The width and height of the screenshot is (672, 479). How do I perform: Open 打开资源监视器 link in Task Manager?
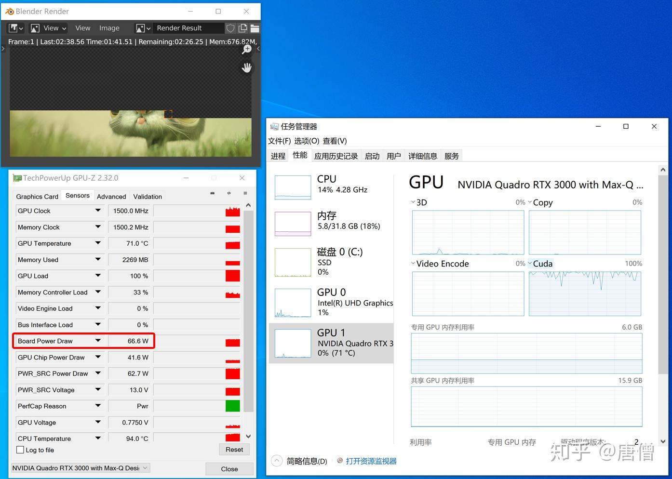point(372,461)
